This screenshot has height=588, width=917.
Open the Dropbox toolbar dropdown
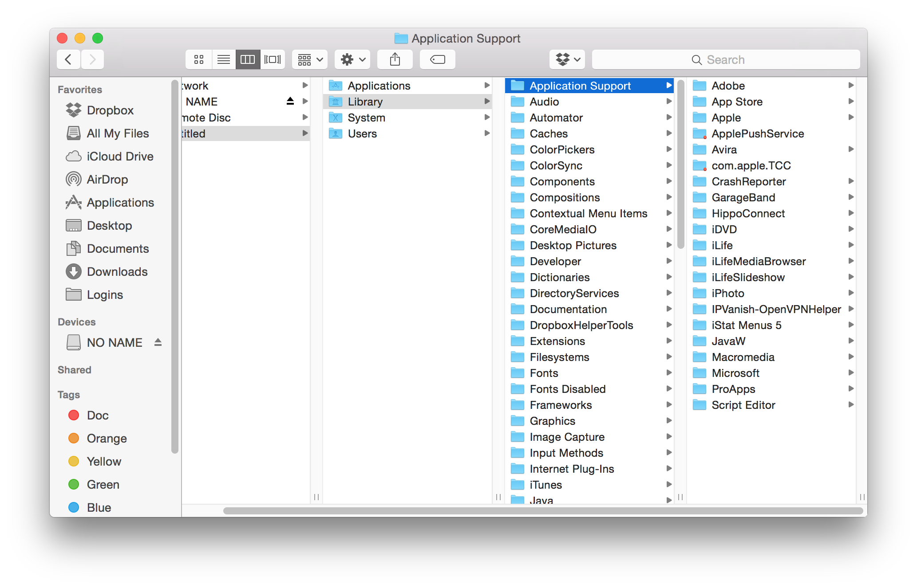click(567, 59)
